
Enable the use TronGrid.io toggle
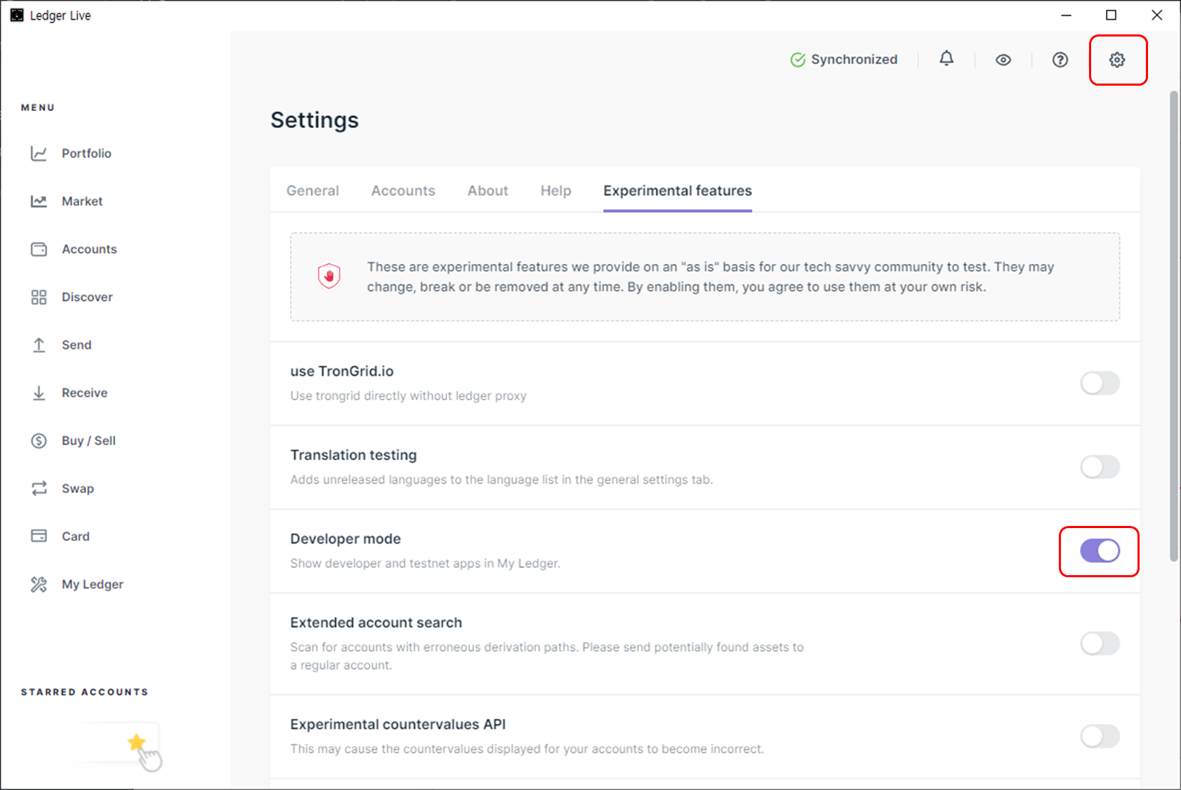click(1100, 383)
